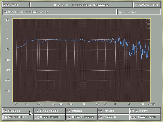Select the F2 Freefield function

49,111
